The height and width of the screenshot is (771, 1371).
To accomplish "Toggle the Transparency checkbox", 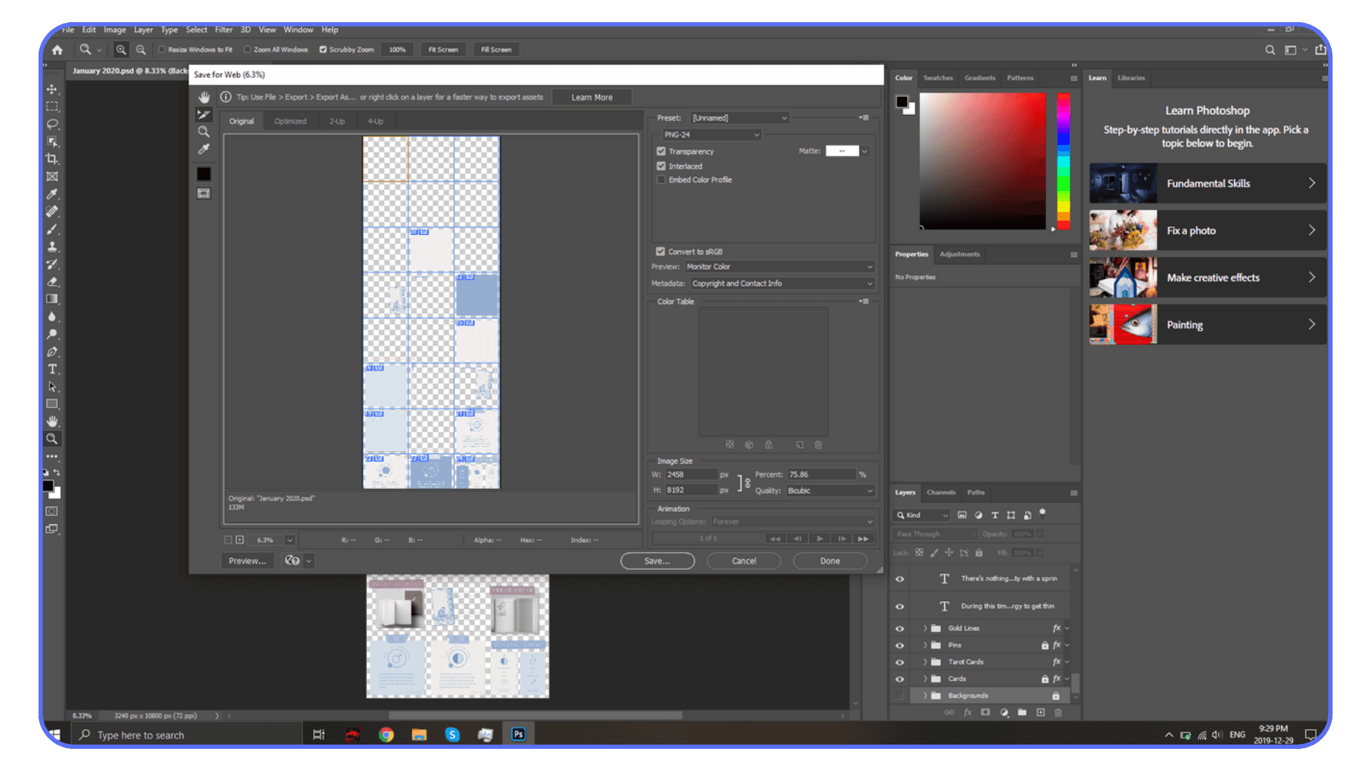I will tap(661, 151).
